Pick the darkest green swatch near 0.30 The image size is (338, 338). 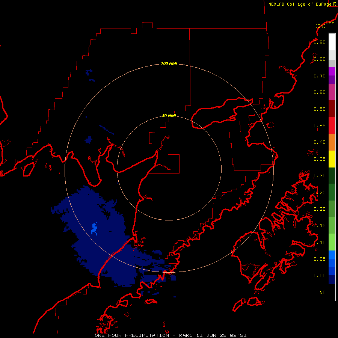click(332, 175)
